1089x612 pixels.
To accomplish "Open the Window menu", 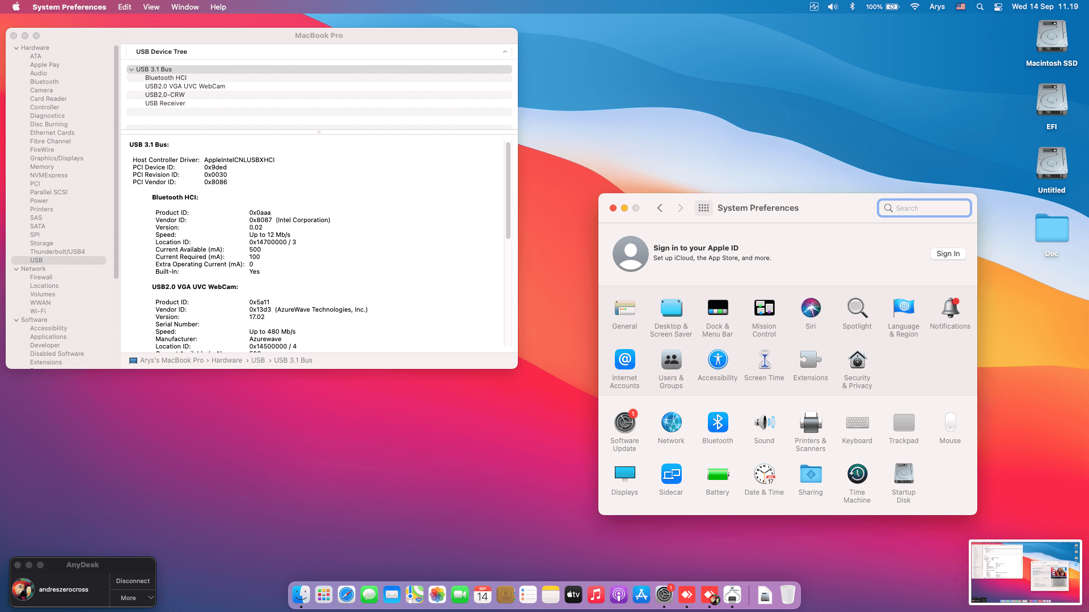I will pos(185,7).
